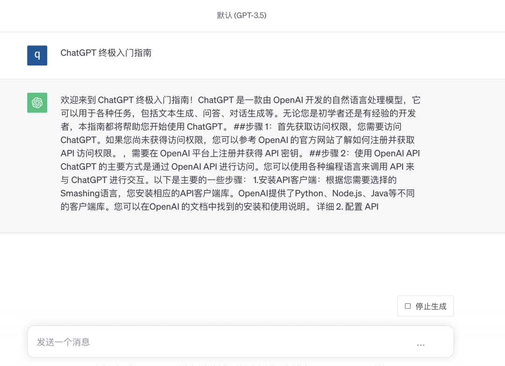This screenshot has height=366, width=505.
Task: Click the green ChatGPT logo avatar
Action: (37, 103)
